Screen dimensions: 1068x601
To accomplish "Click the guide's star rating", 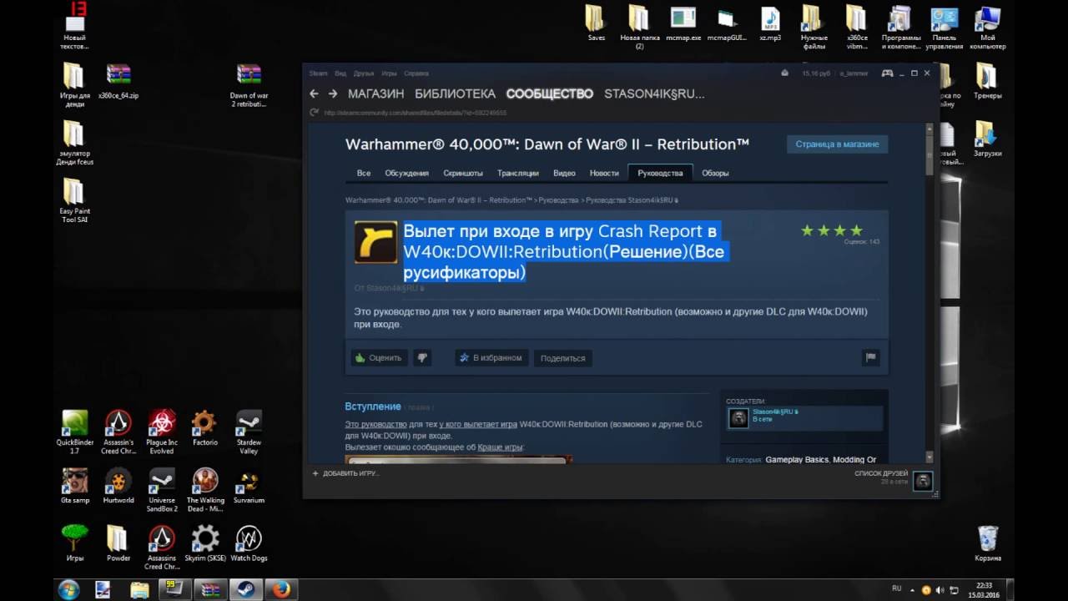I will (x=831, y=230).
